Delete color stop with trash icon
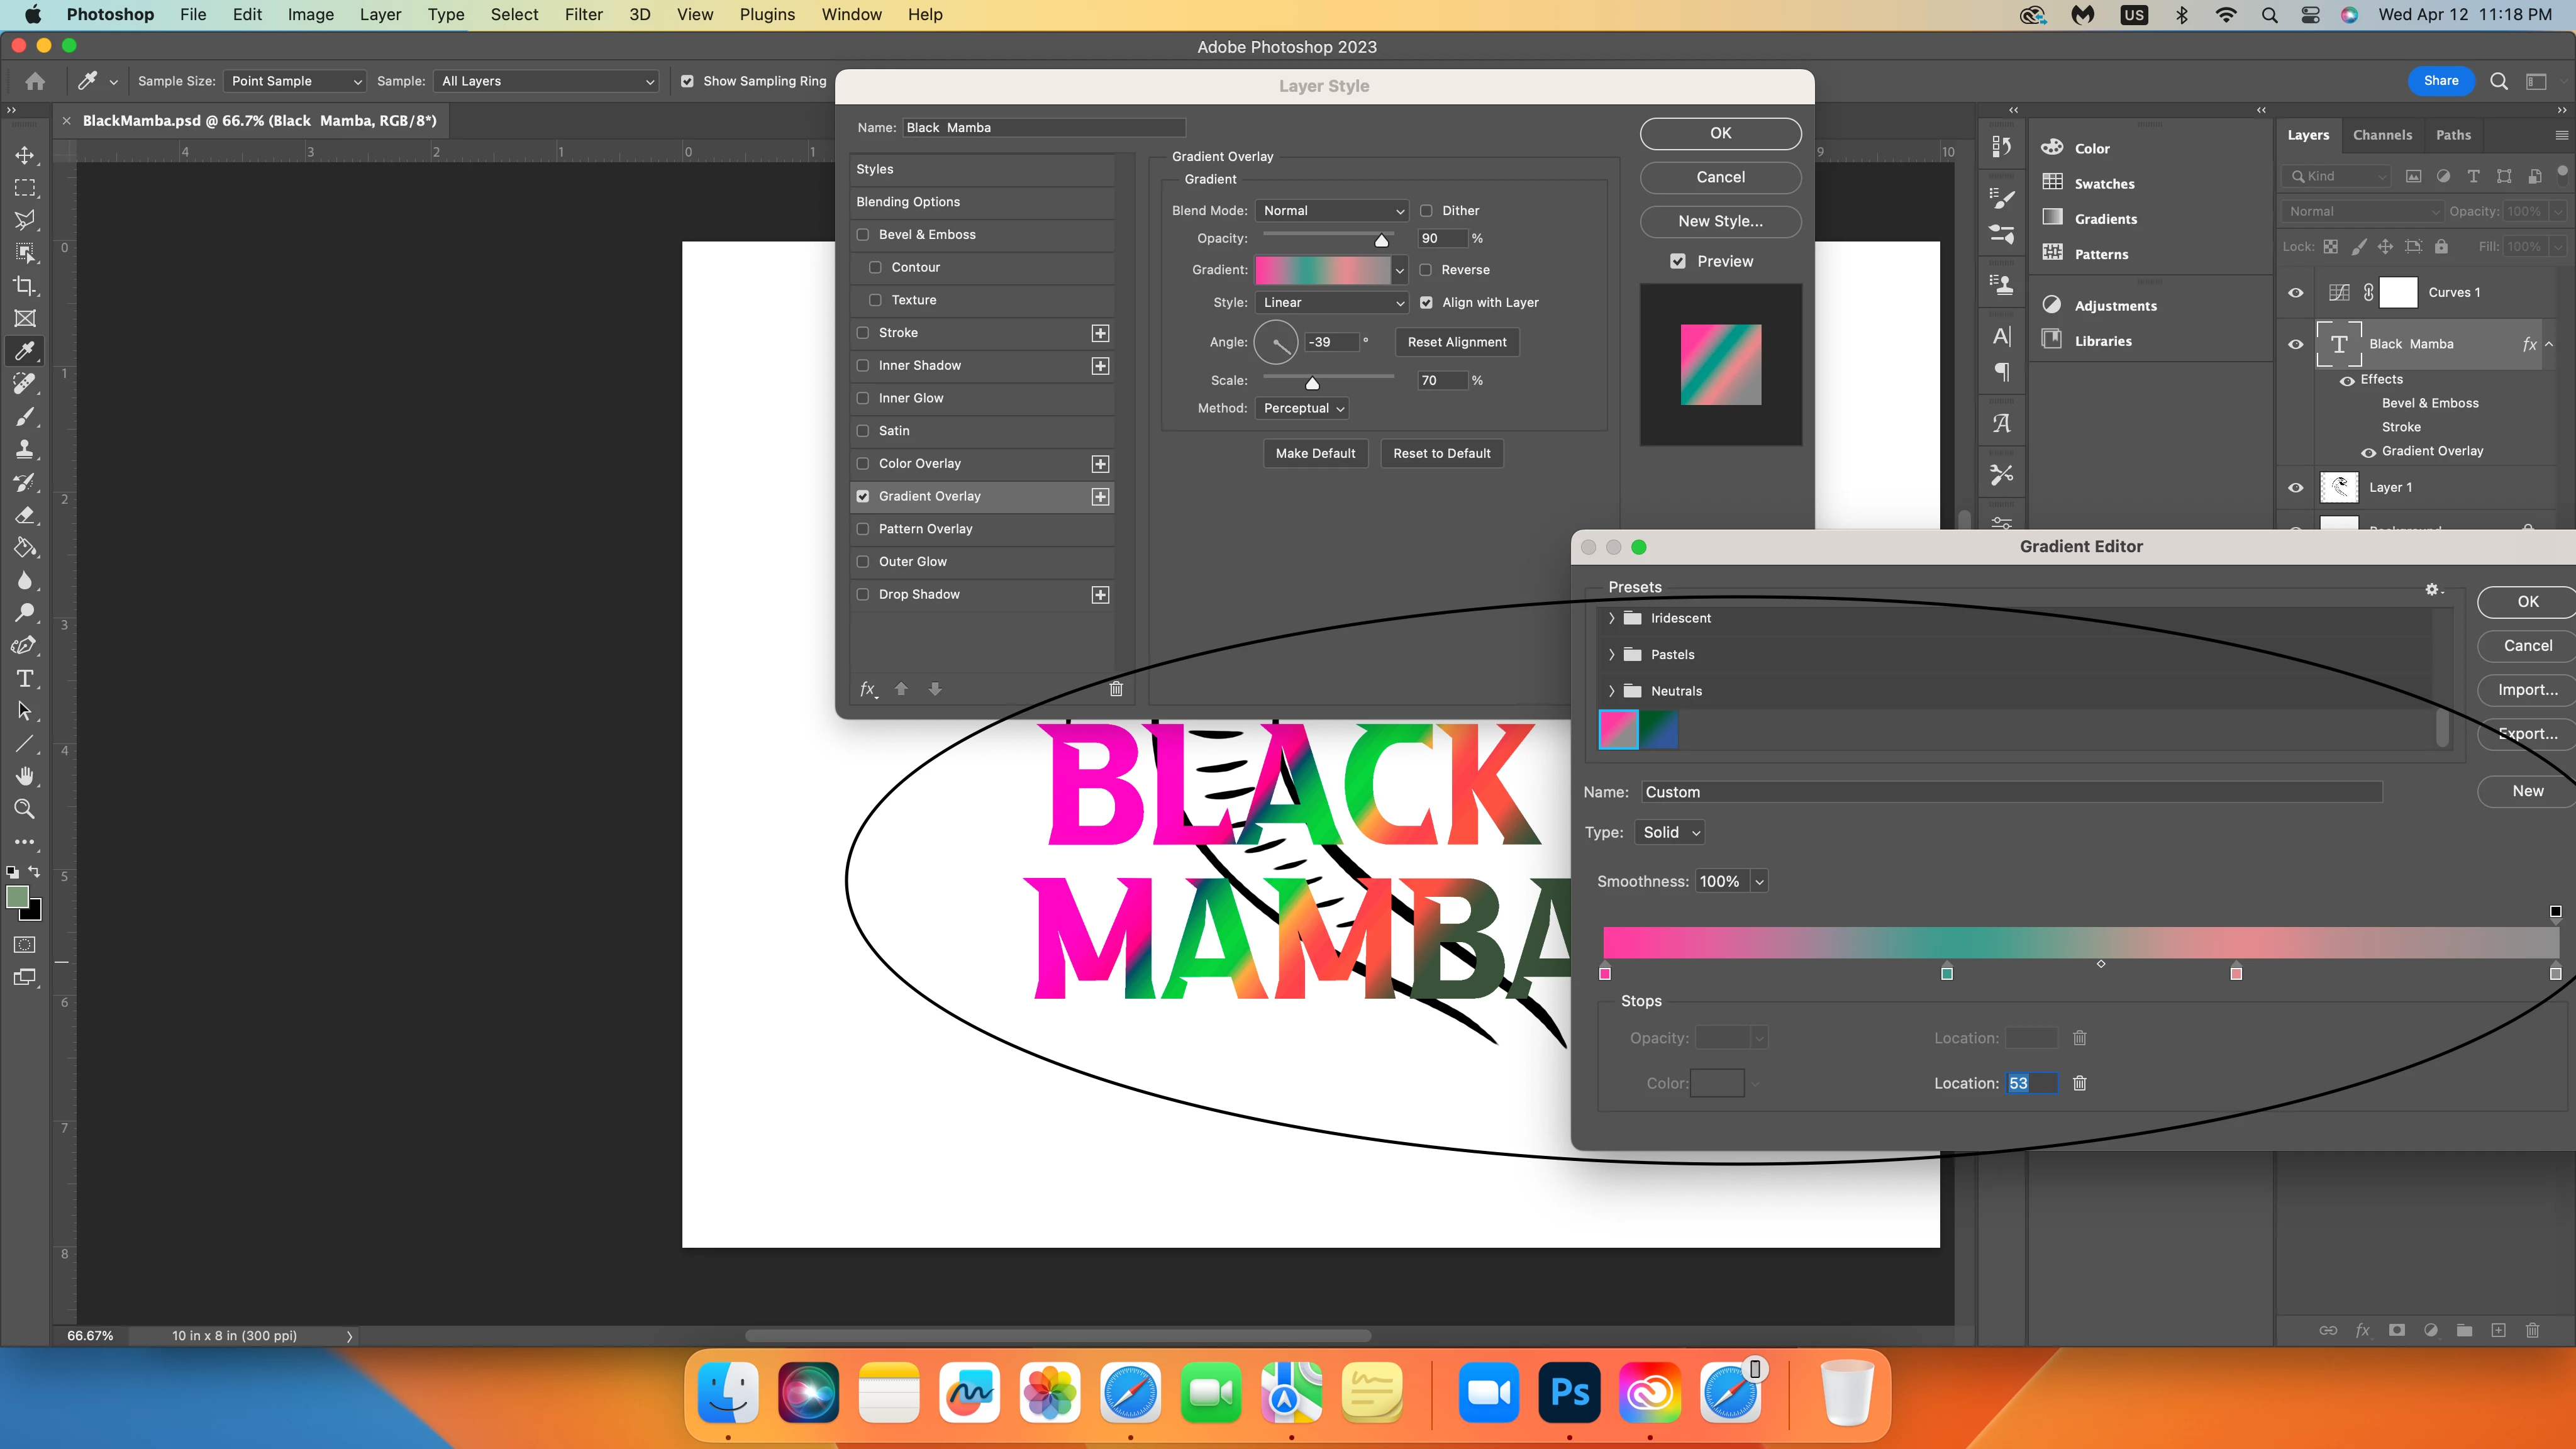The height and width of the screenshot is (1449, 2576). coord(2080,1083)
